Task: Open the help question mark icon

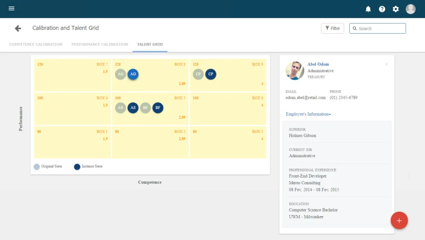Action: [382, 9]
